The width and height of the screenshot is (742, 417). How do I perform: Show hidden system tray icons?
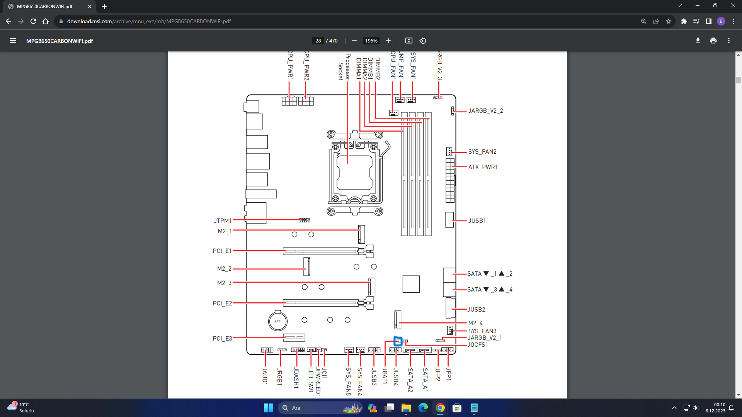coord(674,408)
